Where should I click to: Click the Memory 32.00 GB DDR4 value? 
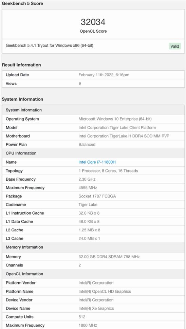(x=109, y=257)
